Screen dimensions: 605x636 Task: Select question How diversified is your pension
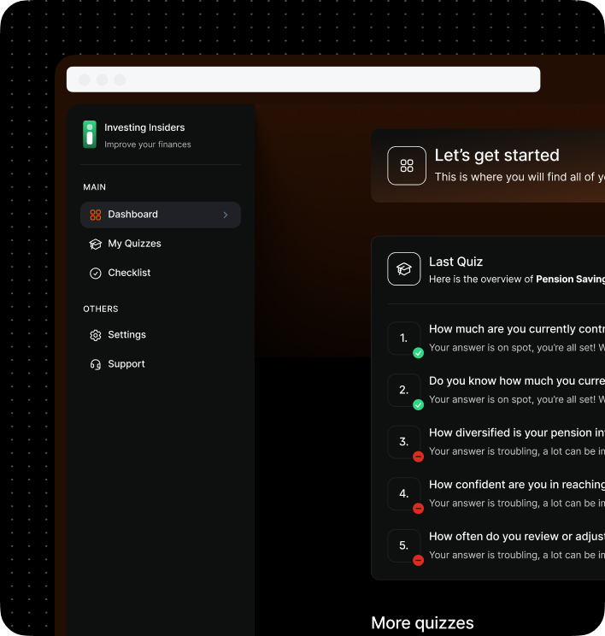(517, 433)
